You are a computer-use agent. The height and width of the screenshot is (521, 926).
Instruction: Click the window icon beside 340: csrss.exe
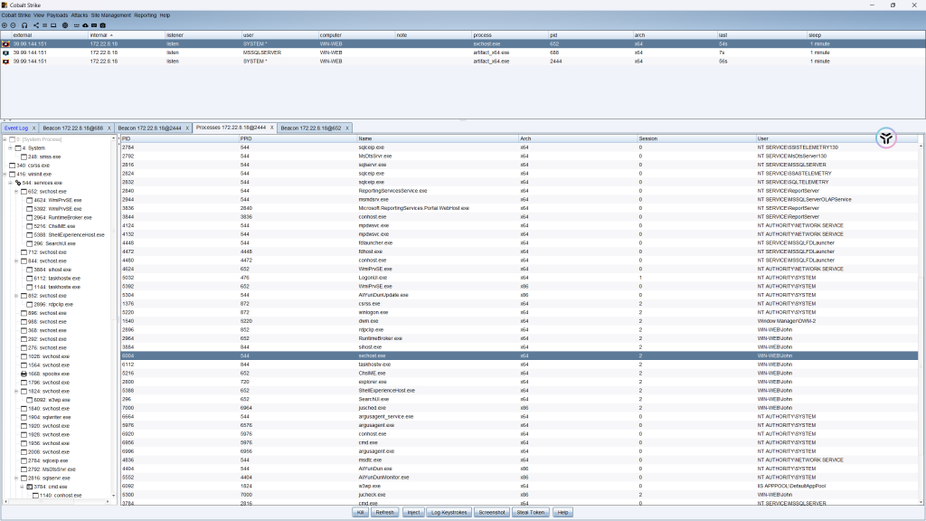coord(12,166)
